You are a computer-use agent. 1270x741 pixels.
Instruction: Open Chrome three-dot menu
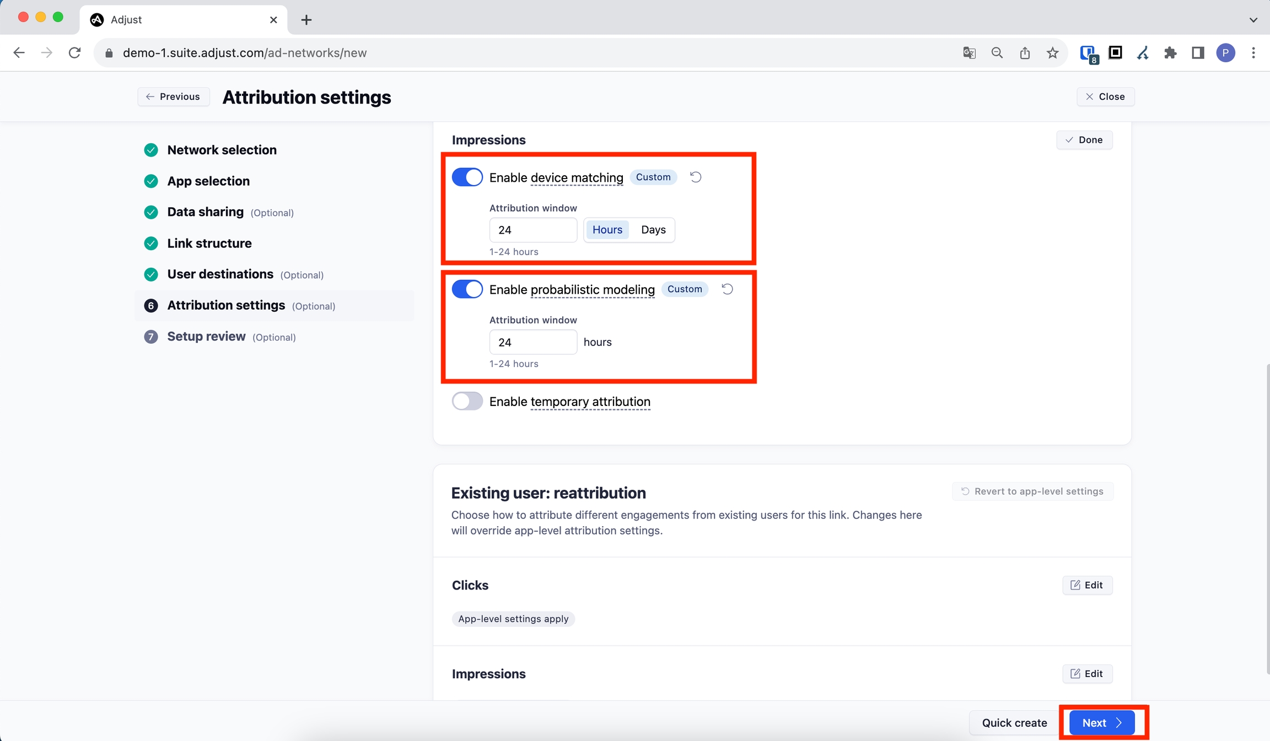coord(1253,53)
